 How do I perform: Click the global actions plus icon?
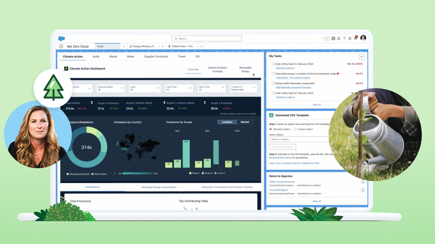(333, 39)
